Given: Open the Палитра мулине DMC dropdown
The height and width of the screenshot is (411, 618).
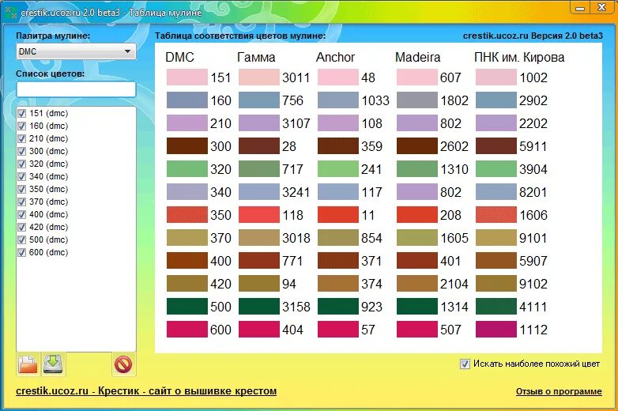Looking at the screenshot, I should coord(76,51).
